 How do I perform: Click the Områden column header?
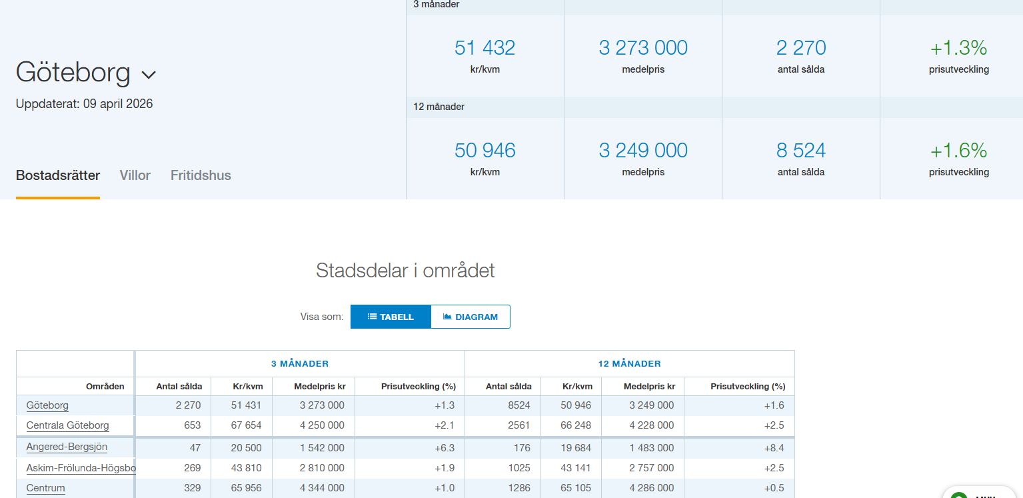(x=105, y=387)
